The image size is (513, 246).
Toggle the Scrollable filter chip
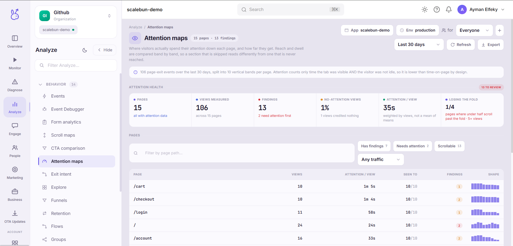(449, 146)
